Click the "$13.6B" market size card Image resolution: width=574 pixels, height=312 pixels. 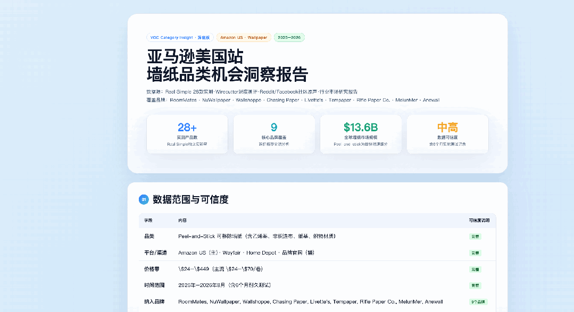click(x=361, y=134)
